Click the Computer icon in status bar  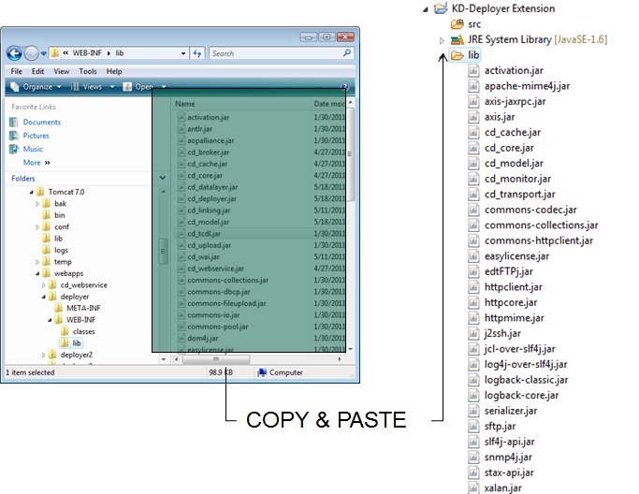261,372
